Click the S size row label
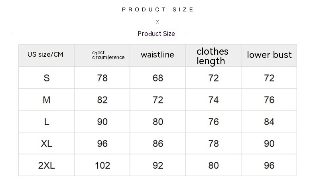This screenshot has width=315, height=180. click(x=47, y=78)
